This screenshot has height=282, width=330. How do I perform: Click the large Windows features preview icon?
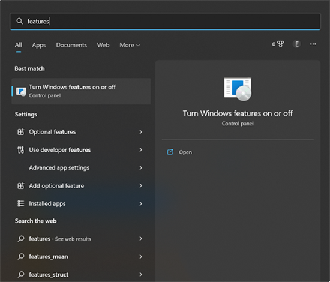(x=238, y=89)
